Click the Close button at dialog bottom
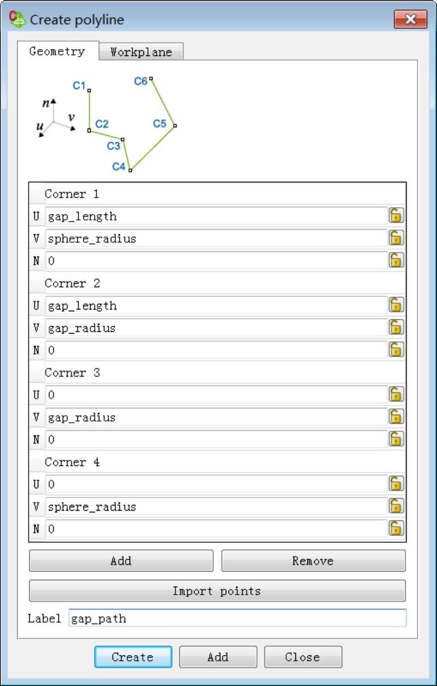 [x=303, y=657]
